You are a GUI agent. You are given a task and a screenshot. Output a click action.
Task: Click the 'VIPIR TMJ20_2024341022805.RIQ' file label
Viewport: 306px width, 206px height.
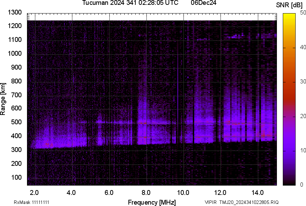(242, 202)
